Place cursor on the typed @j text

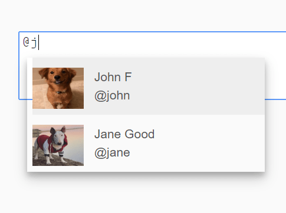[30, 42]
